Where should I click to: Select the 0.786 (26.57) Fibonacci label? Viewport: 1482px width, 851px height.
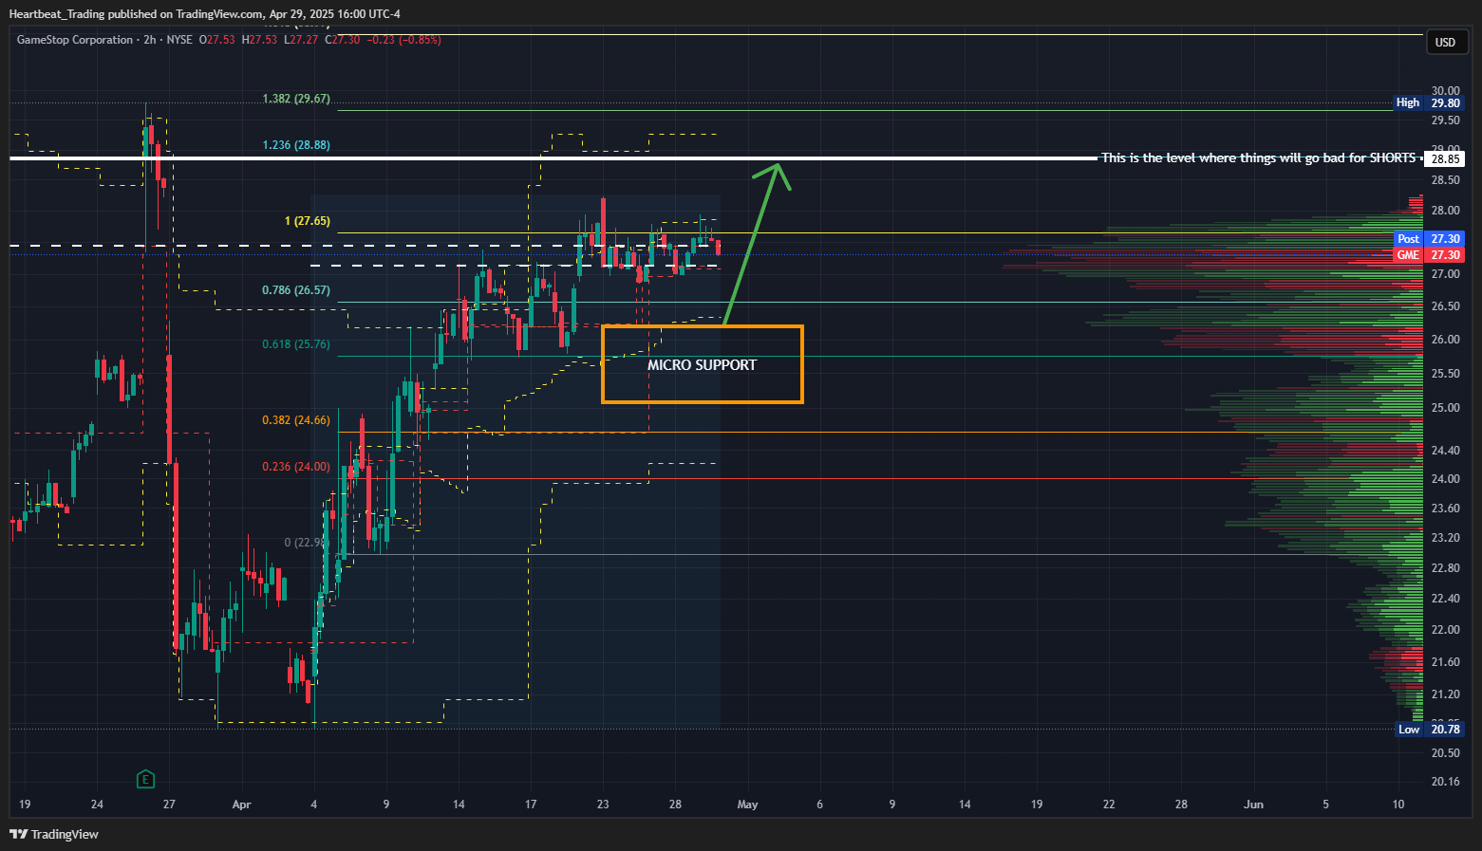(x=296, y=290)
